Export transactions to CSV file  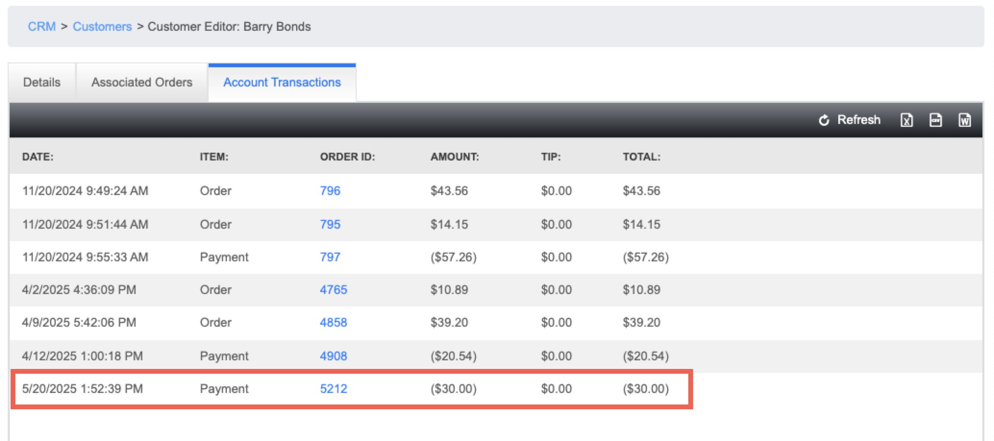[935, 120]
